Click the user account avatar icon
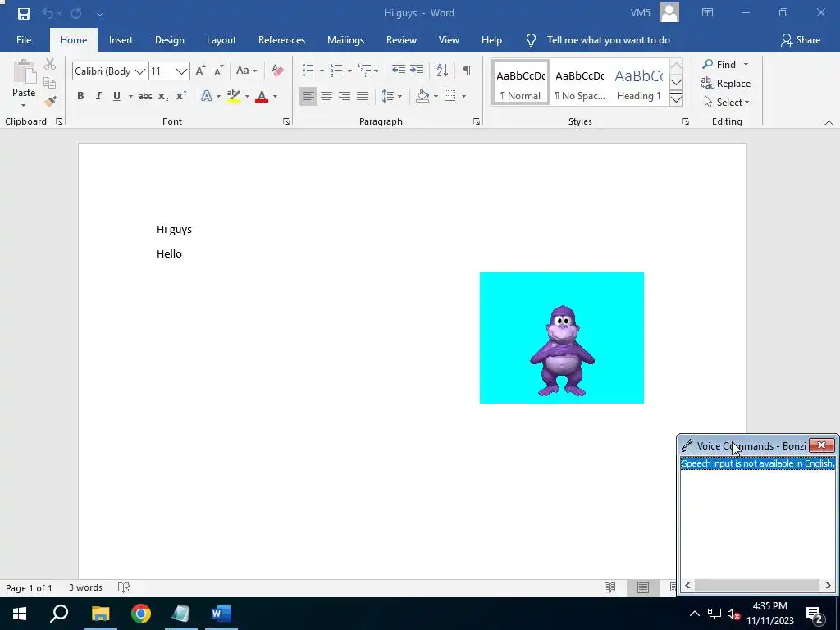Screen dimensions: 840x630 669,13
